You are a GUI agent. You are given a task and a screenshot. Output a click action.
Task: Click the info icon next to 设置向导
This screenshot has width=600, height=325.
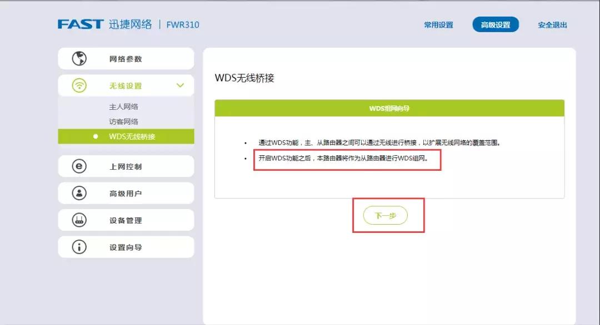tap(79, 247)
